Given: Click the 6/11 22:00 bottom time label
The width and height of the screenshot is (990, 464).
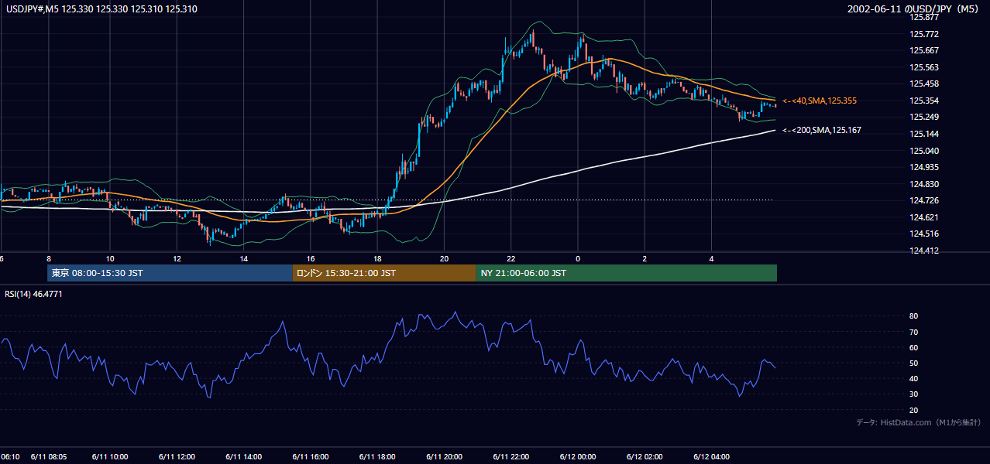Looking at the screenshot, I should coord(511,456).
